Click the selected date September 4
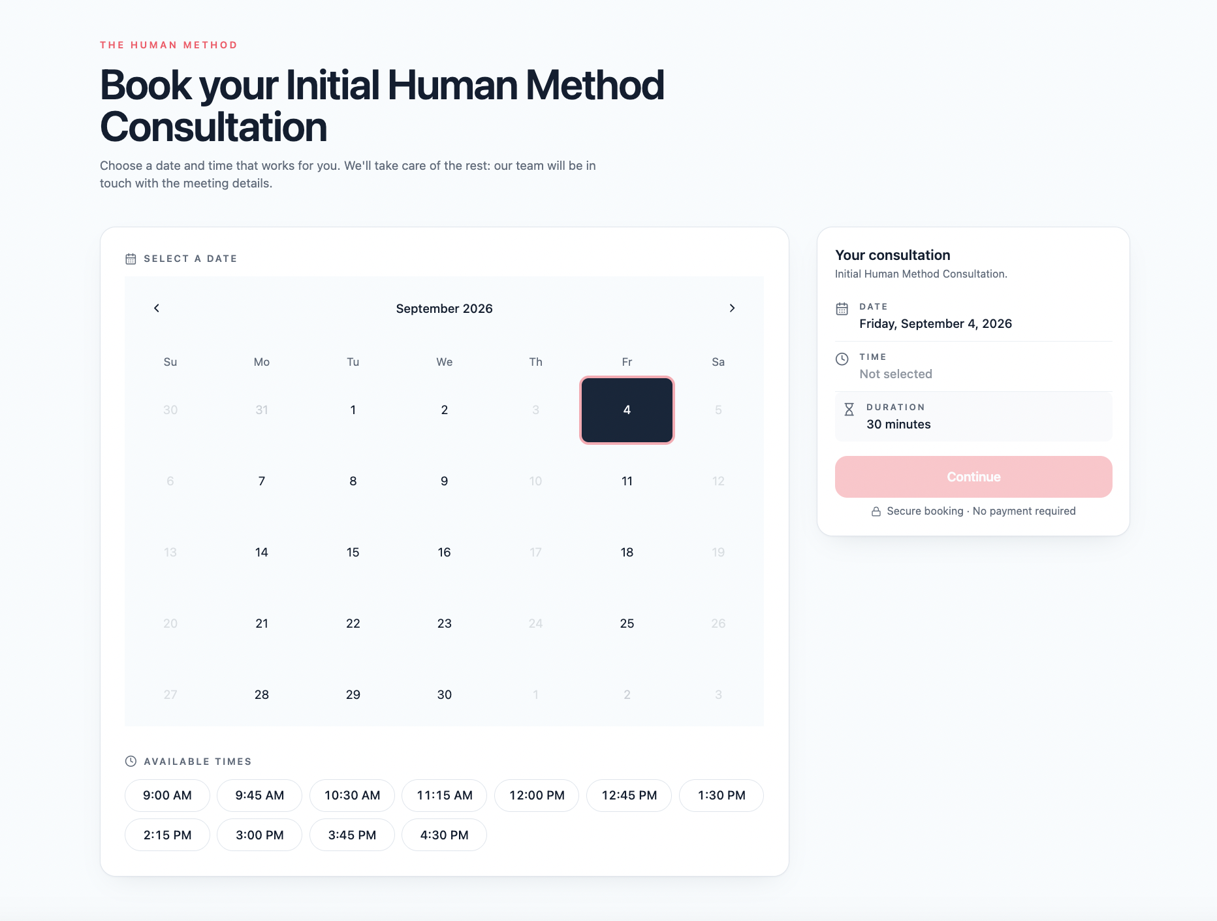Viewport: 1217px width, 921px height. pyautogui.click(x=627, y=410)
